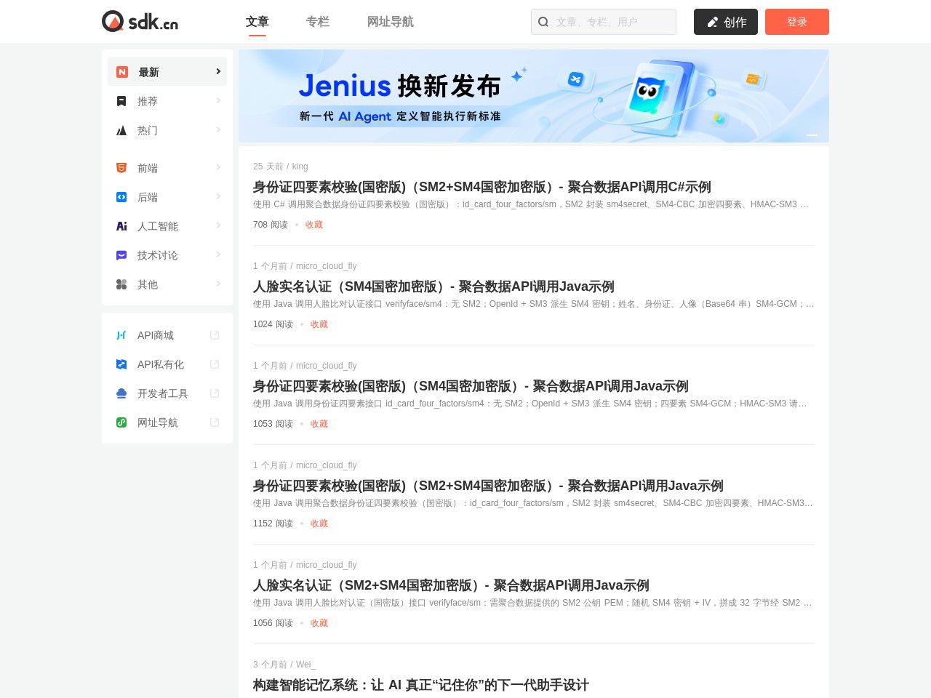
Task: Open 后端 category in the sidebar
Action: (x=167, y=197)
